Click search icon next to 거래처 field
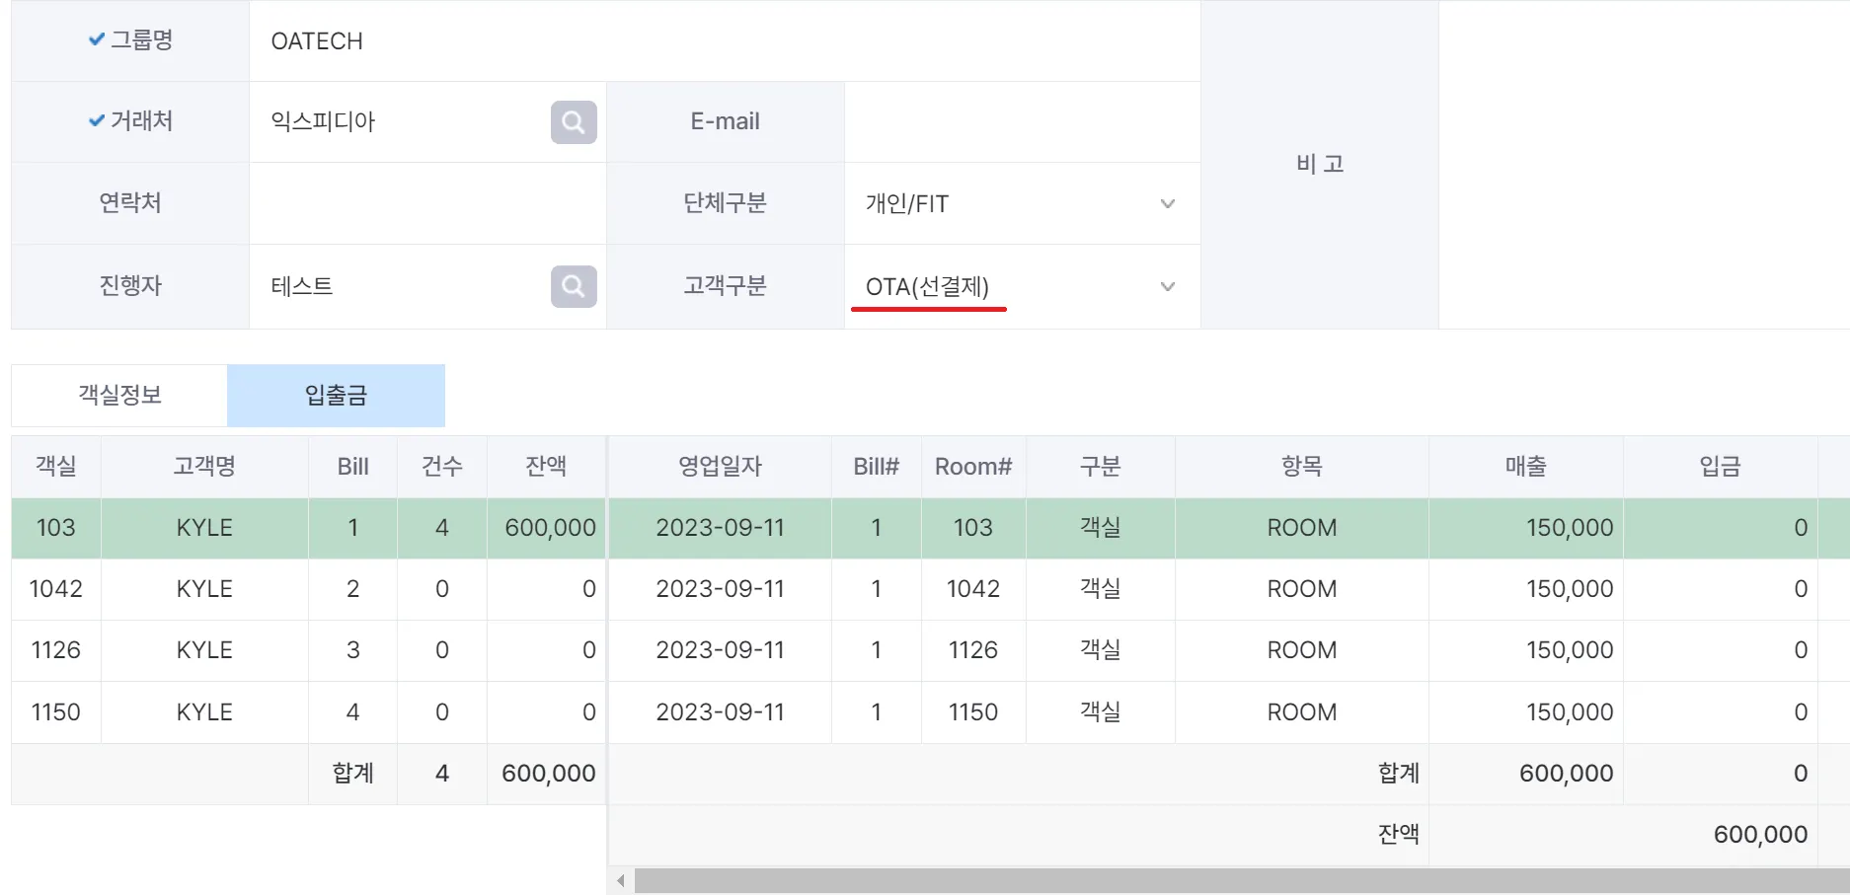 [x=574, y=122]
